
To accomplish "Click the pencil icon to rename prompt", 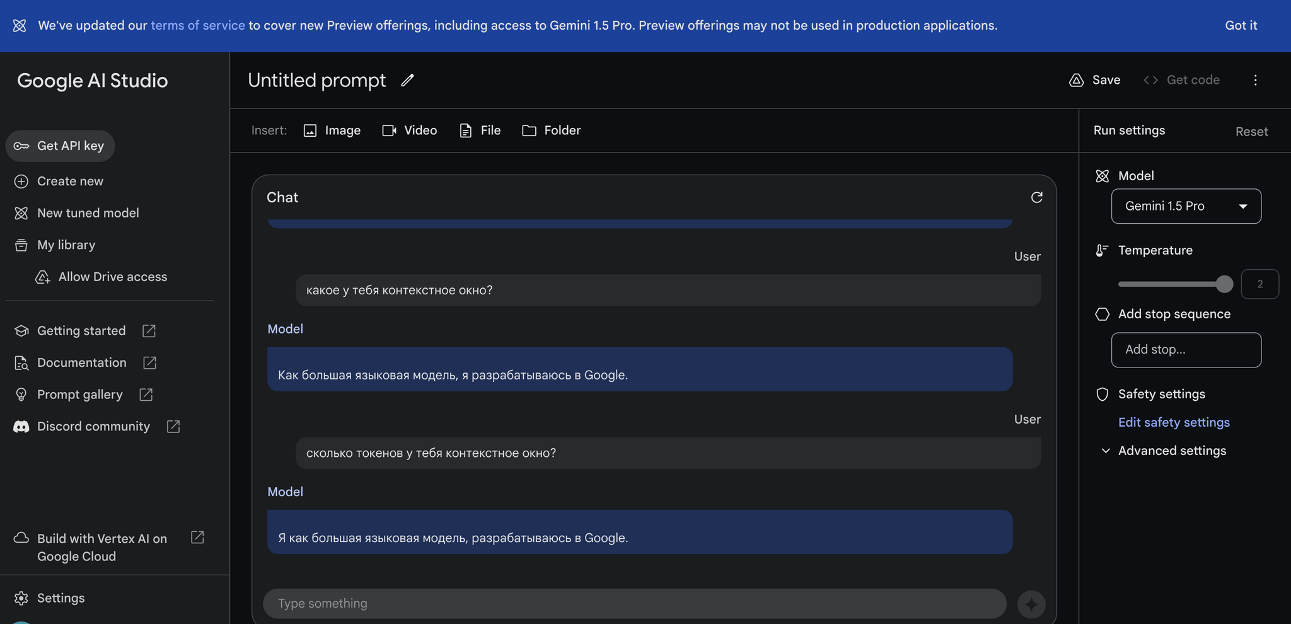I will click(408, 80).
